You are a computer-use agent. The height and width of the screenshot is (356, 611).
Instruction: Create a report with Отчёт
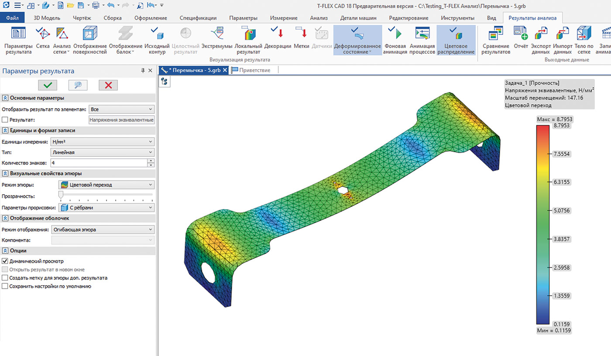[521, 38]
